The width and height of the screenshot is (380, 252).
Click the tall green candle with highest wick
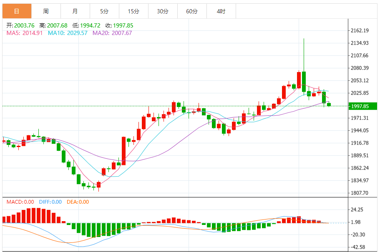tap(304, 82)
